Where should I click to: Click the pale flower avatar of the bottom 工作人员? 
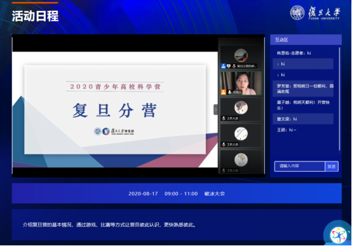pyautogui.click(x=241, y=160)
